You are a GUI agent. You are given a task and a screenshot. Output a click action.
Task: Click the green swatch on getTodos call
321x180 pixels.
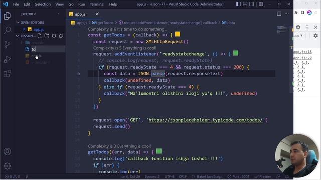159,151
